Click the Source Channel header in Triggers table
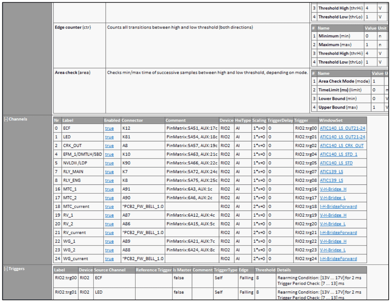The image size is (391, 302). click(x=114, y=270)
